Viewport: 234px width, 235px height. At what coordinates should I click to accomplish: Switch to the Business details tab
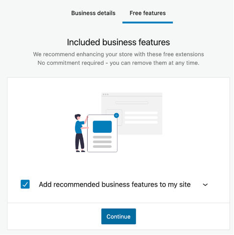point(93,13)
